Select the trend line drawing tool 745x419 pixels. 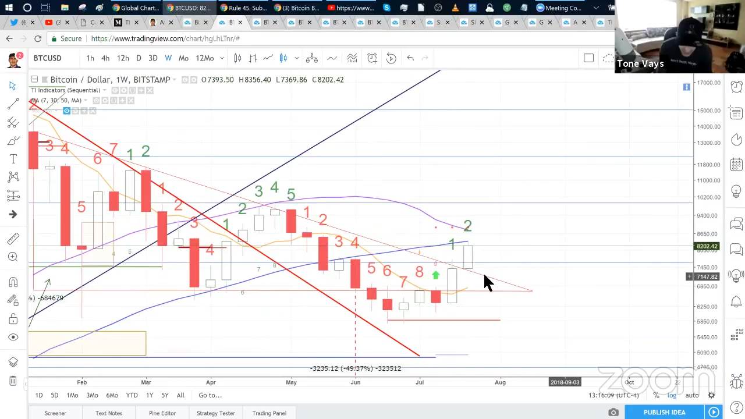click(13, 104)
